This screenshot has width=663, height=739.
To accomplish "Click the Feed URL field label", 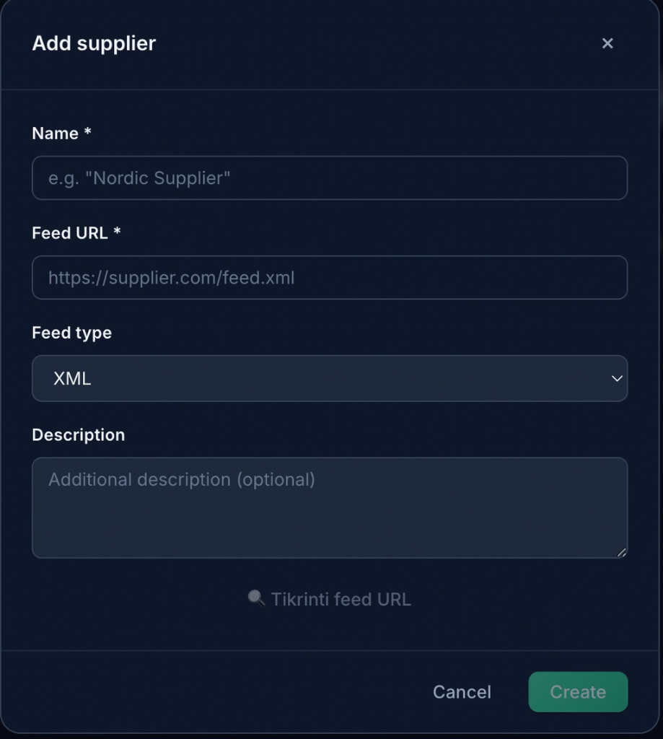I will [74, 233].
